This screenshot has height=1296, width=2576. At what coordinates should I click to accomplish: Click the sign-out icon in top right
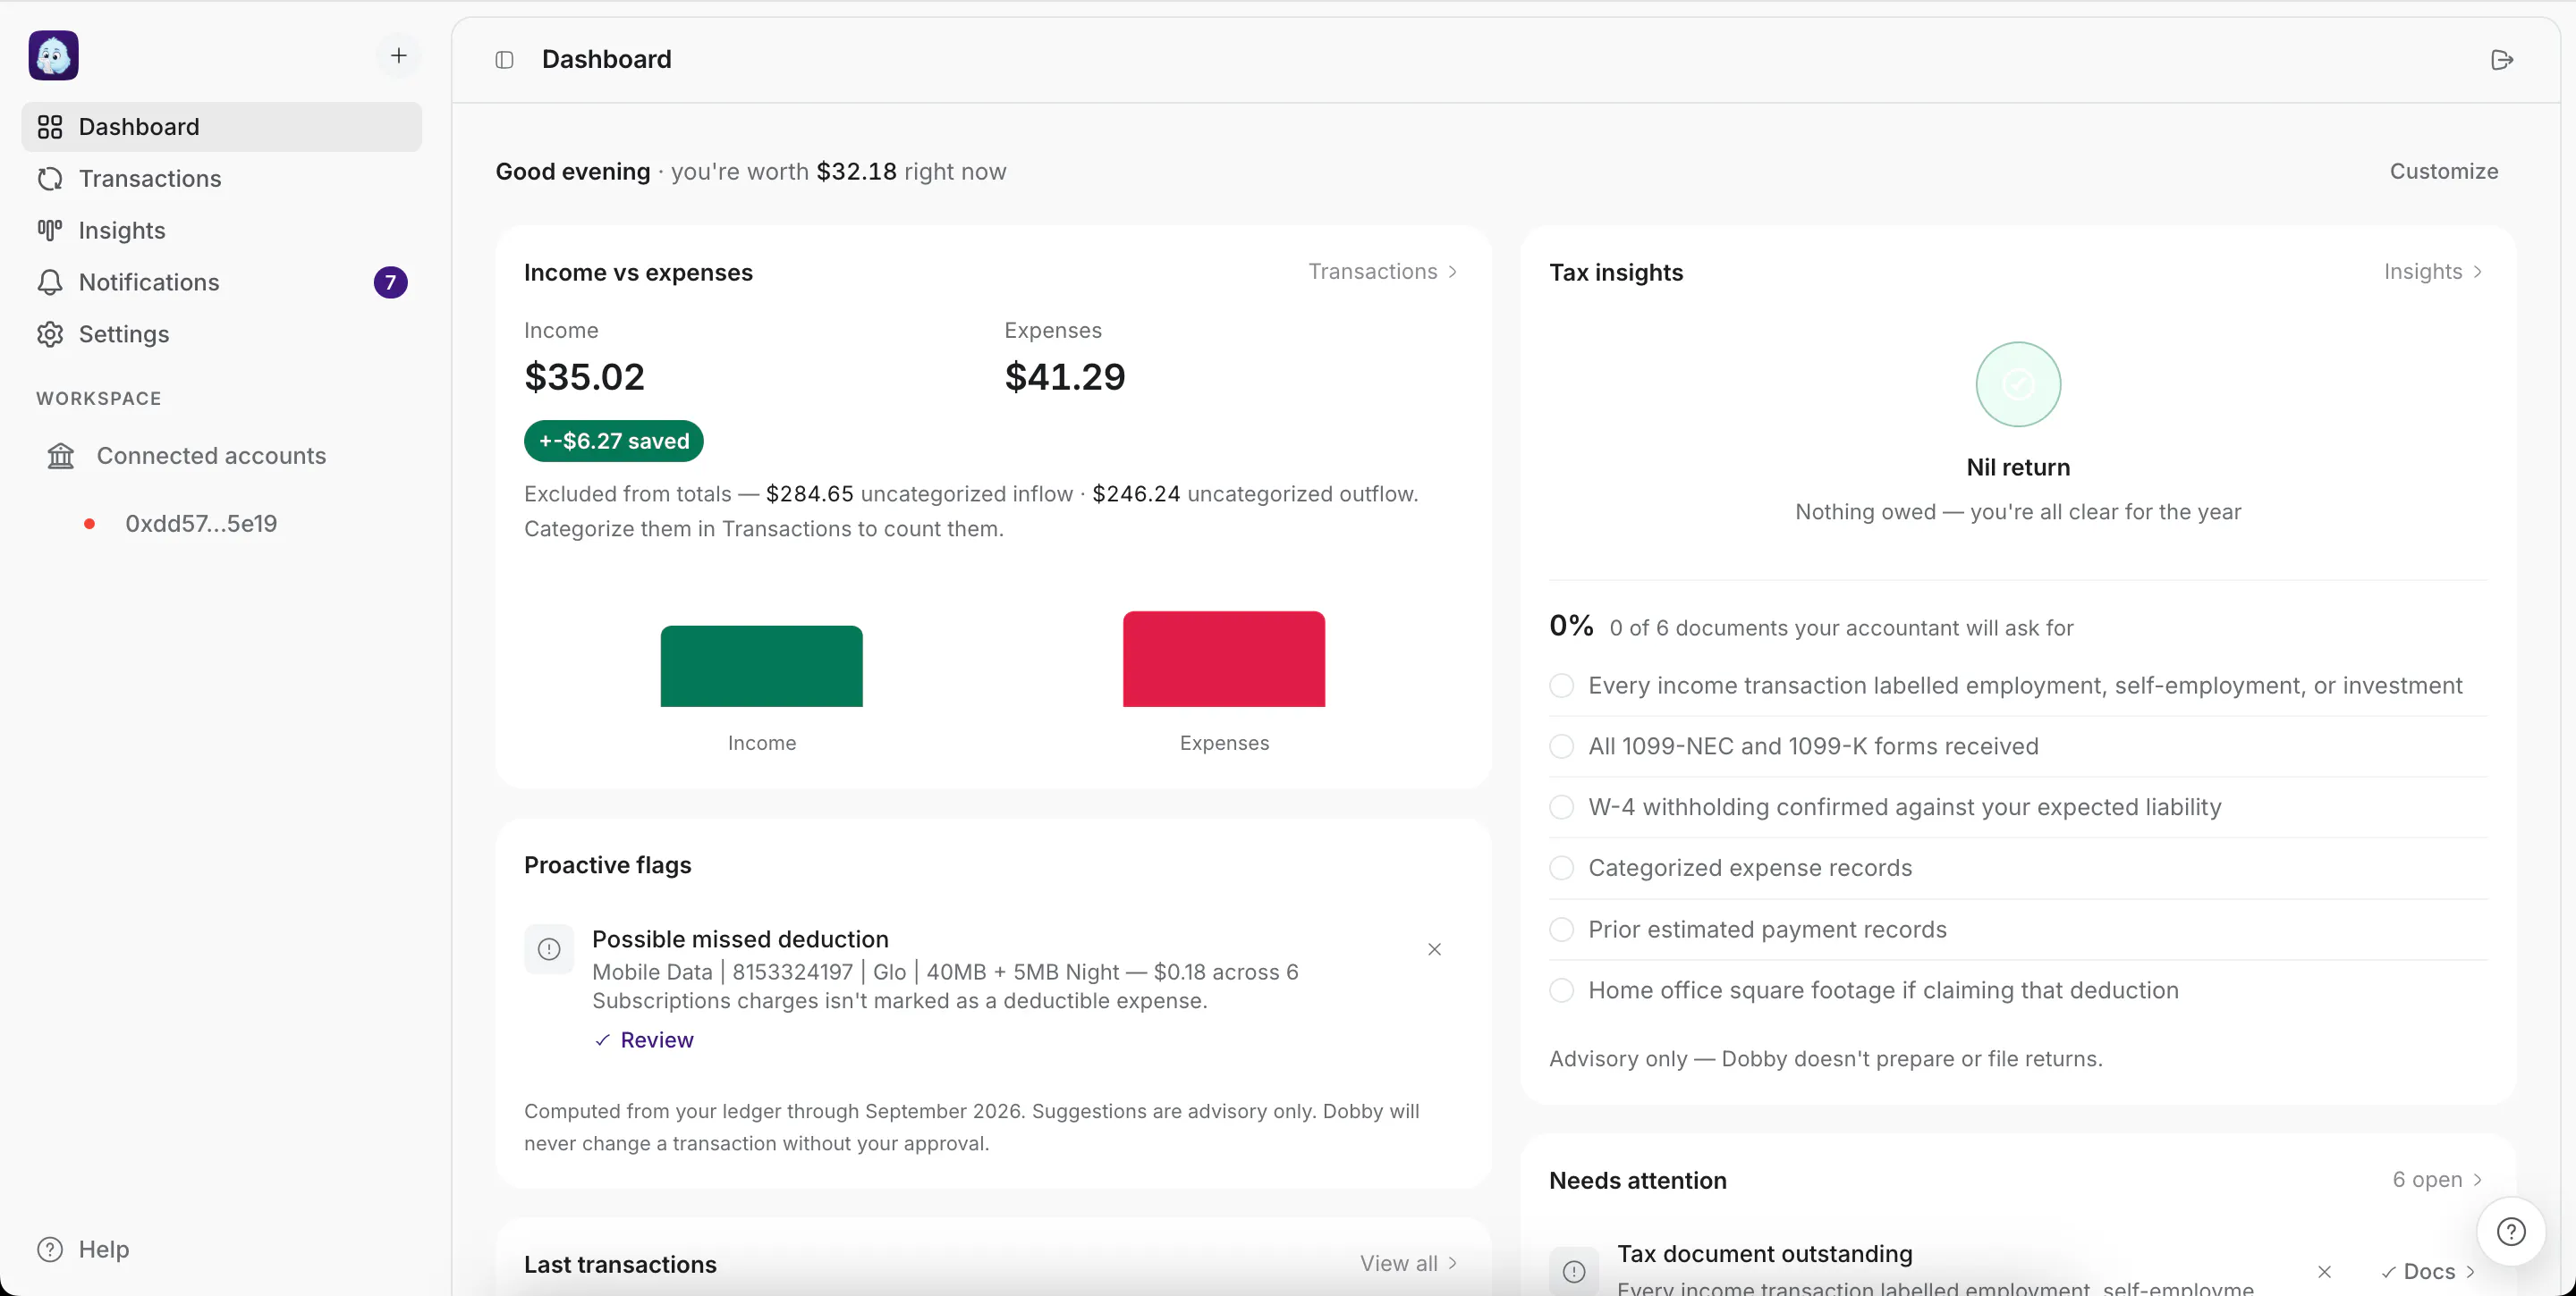tap(2501, 60)
